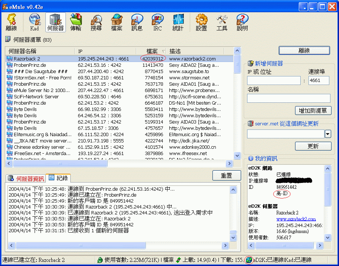
Task: Click the 離線 disconnect toolbar icon
Action: click(12, 22)
